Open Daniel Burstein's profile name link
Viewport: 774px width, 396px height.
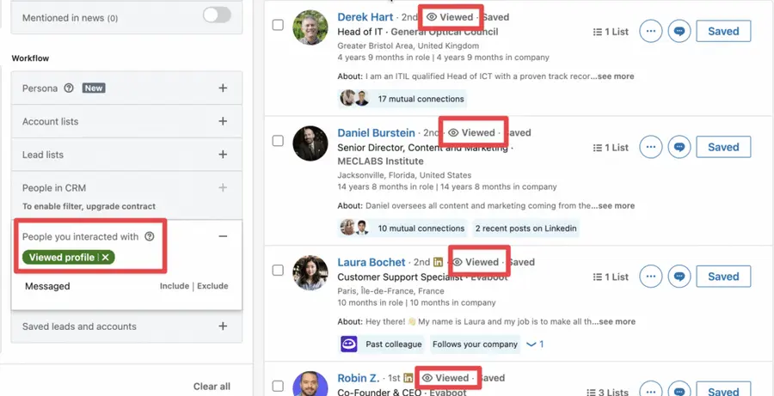(x=376, y=132)
